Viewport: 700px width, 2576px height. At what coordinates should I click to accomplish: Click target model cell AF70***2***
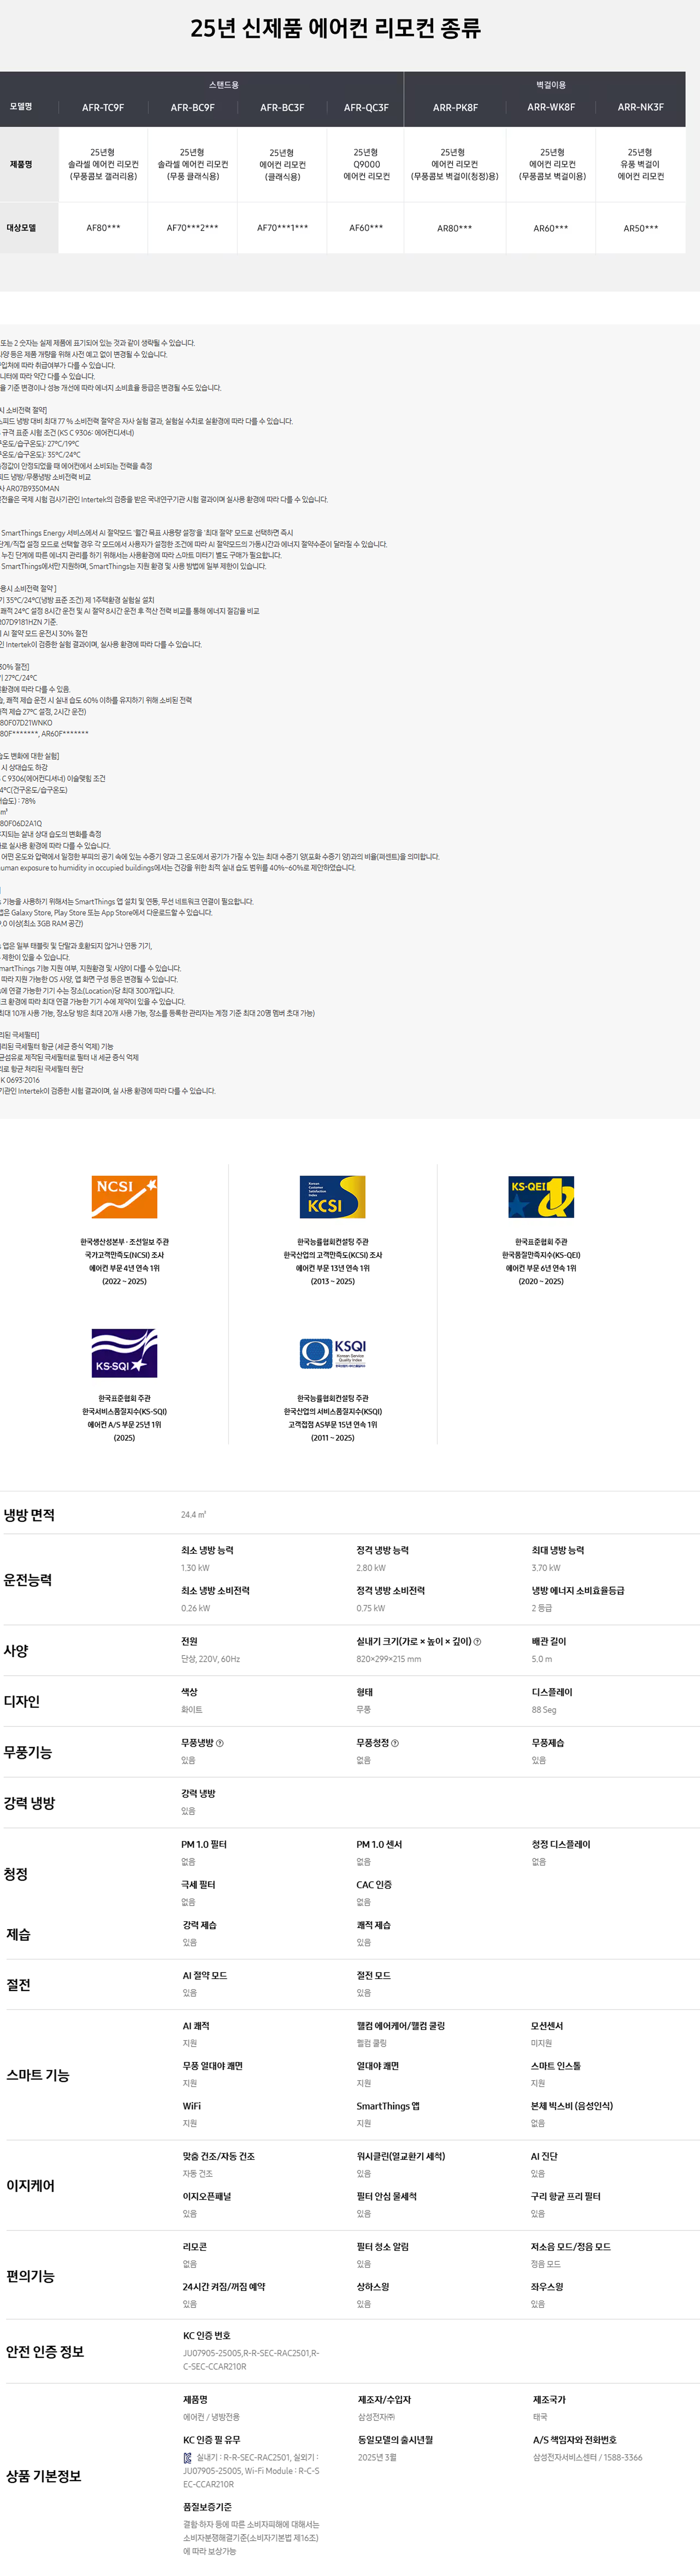coord(193,228)
